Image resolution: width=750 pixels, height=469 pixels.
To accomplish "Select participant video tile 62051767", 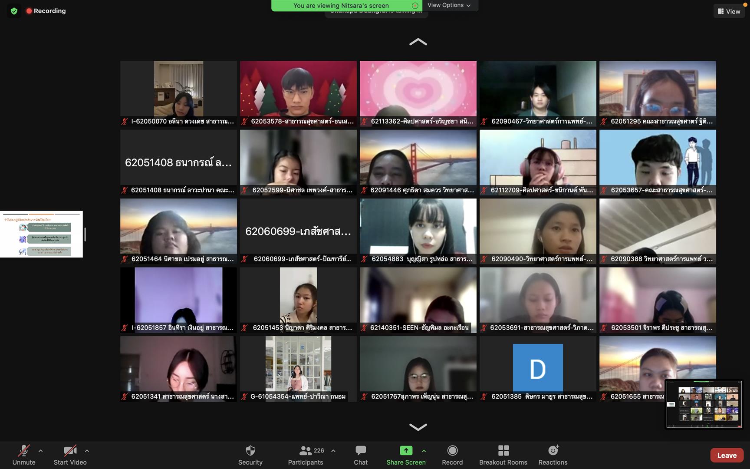I will (x=418, y=369).
